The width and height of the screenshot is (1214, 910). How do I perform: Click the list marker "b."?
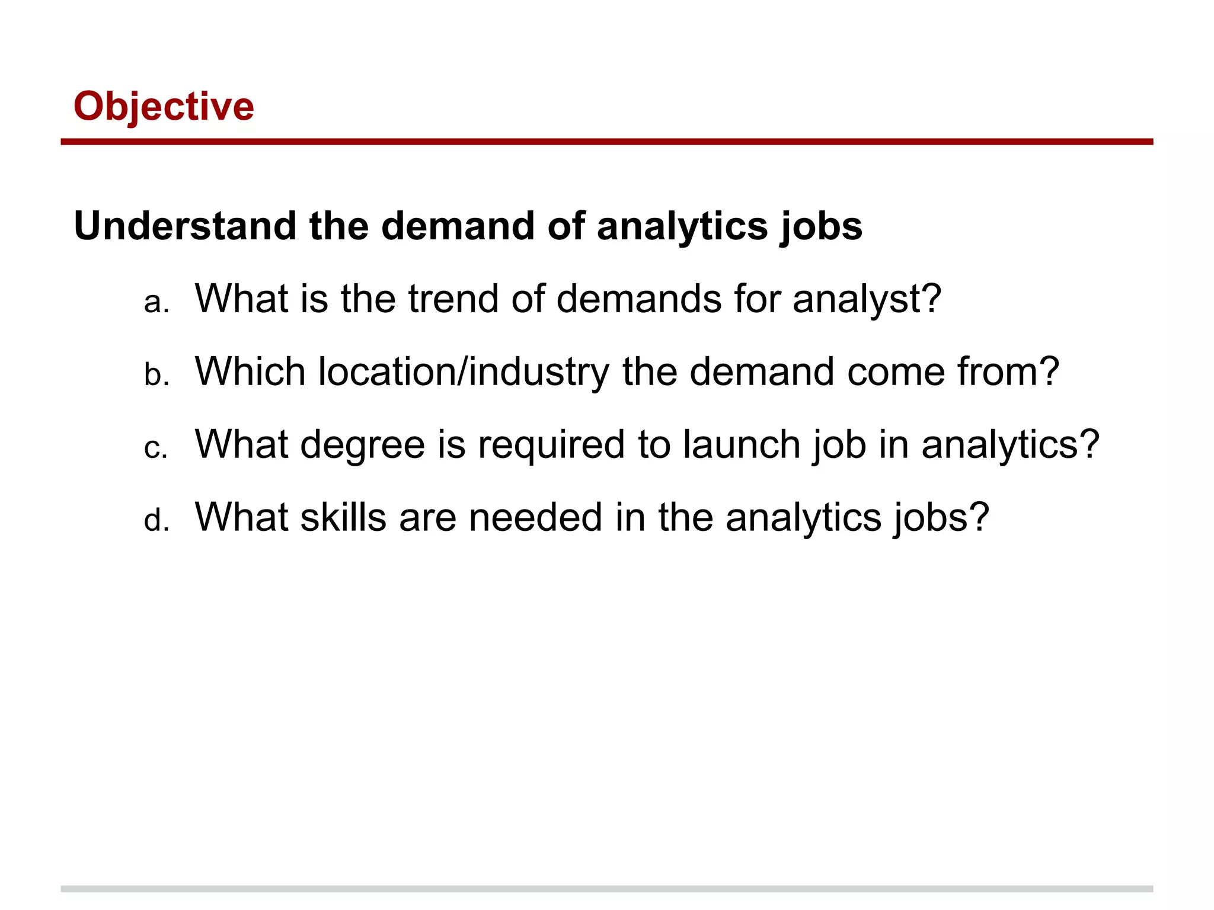(156, 376)
